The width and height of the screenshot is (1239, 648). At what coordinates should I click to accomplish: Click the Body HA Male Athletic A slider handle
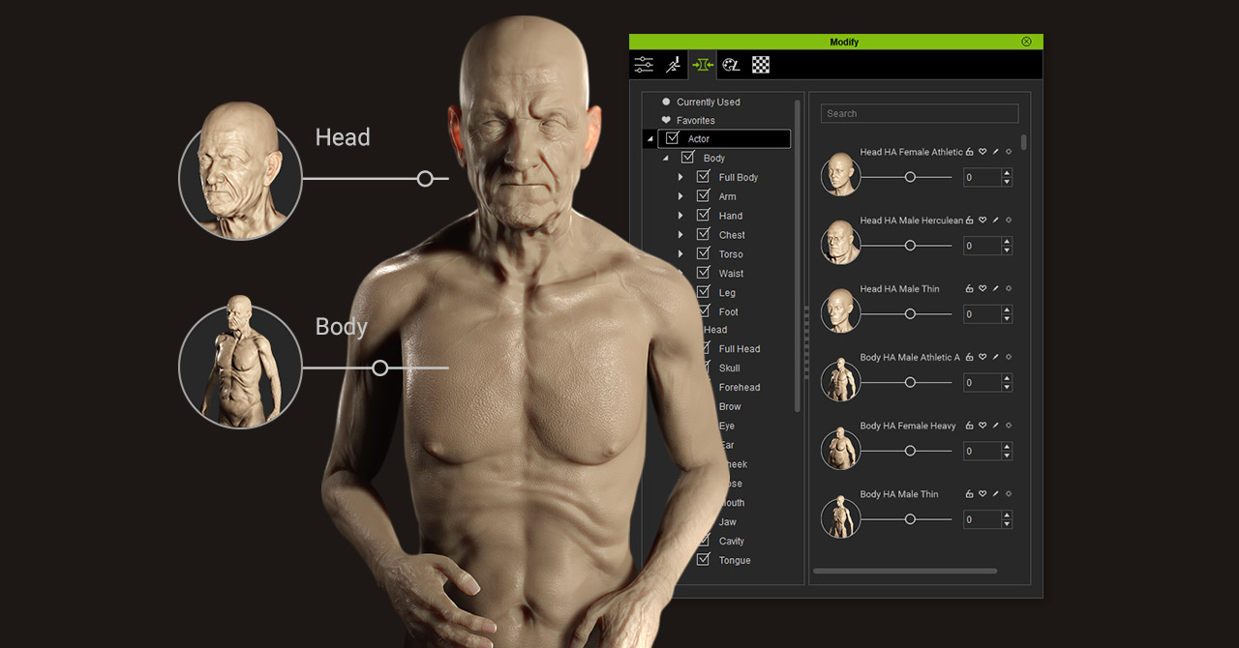[x=910, y=382]
